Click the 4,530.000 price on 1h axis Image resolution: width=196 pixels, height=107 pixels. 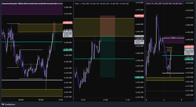tap(189, 3)
